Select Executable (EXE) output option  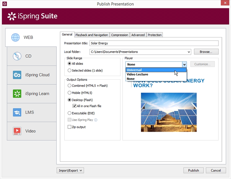pos(69,113)
